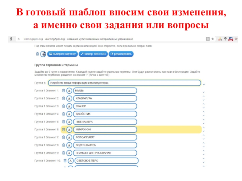Image resolution: width=242 pixels, height=181 pixels.
Task: Delete Элемент 7 ФОТОАППАРАТ with trash icon
Action: (64, 137)
